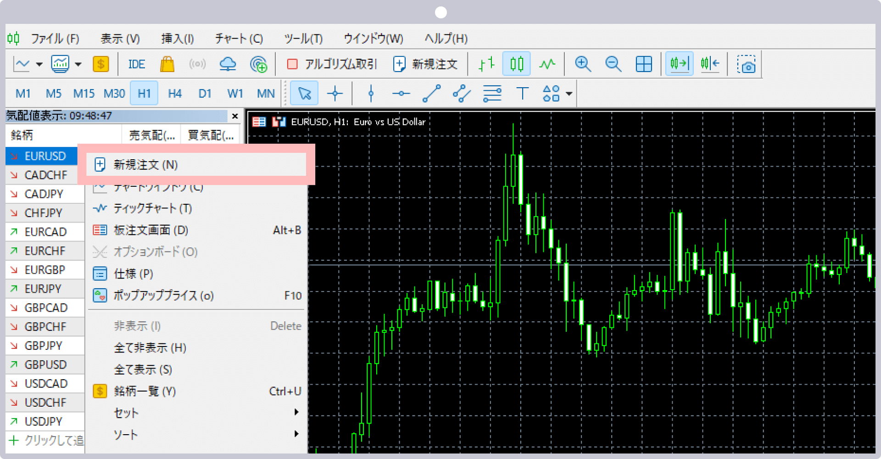
Task: Select the M30 timeframe
Action: tap(114, 94)
